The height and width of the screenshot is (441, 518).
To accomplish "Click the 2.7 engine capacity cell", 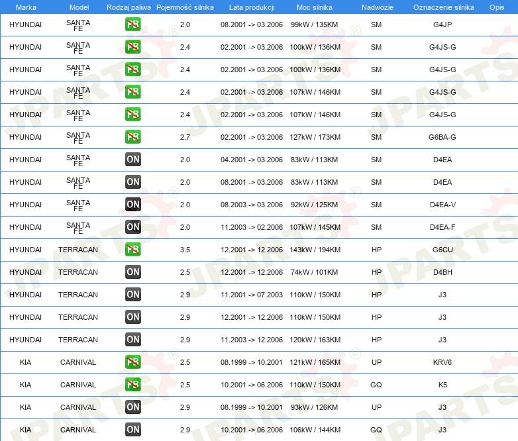I will pos(185,137).
